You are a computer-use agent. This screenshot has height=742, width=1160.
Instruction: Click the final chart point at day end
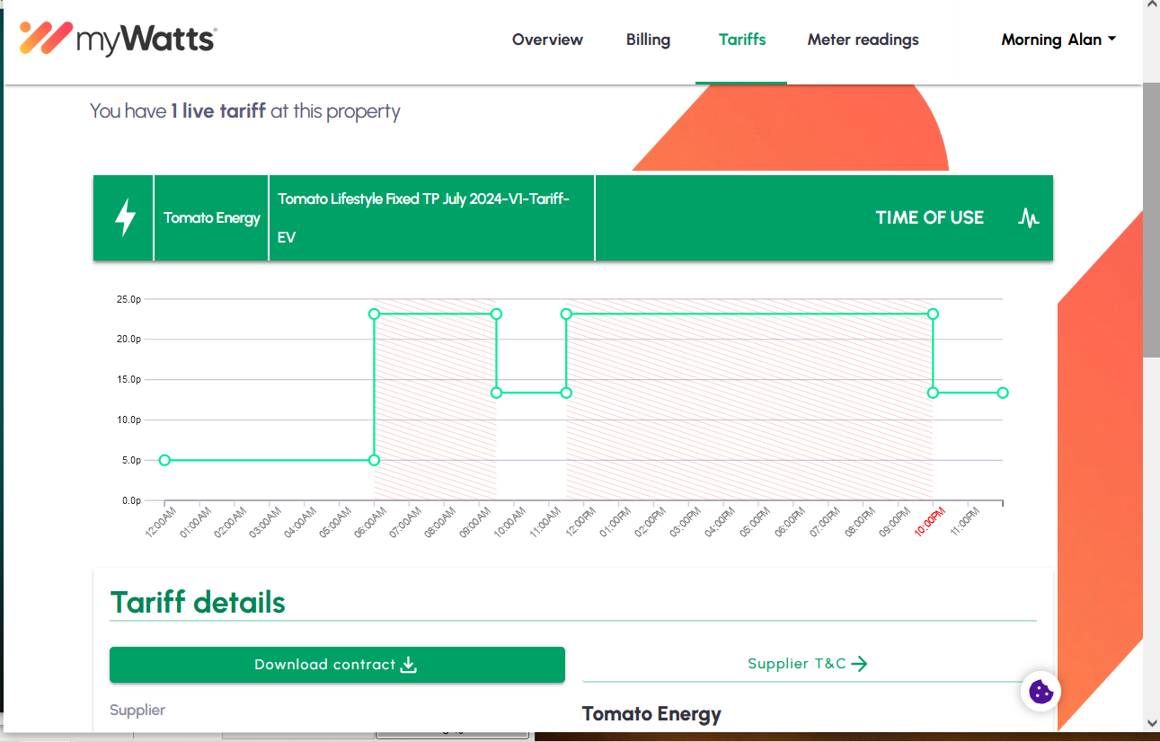pos(1003,393)
